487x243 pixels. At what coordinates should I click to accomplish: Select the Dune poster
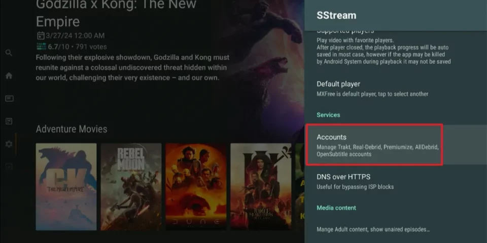click(196, 187)
